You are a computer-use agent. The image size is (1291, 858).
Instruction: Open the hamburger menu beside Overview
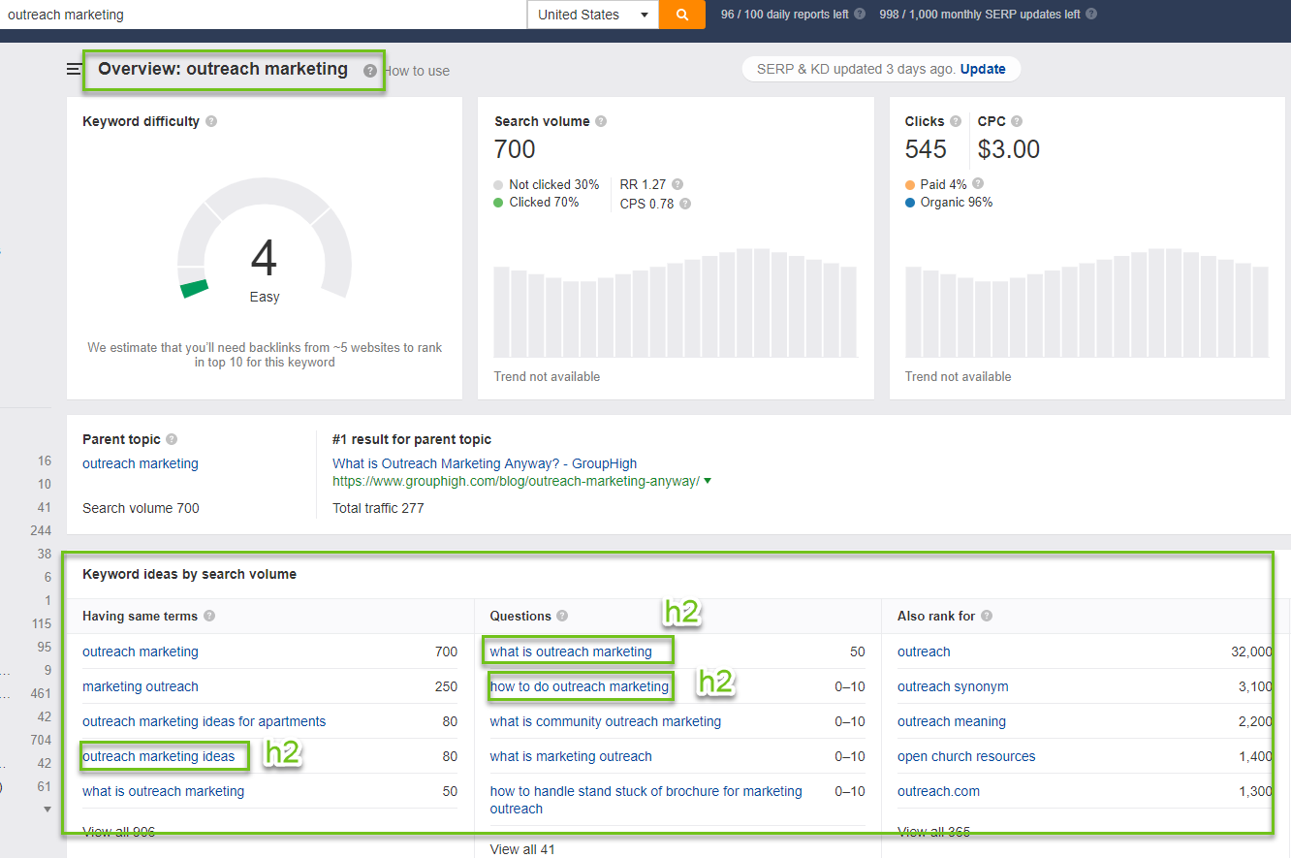pos(74,69)
